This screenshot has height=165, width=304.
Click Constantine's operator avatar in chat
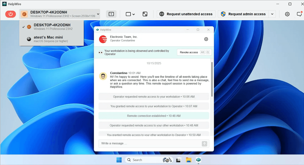(103, 76)
